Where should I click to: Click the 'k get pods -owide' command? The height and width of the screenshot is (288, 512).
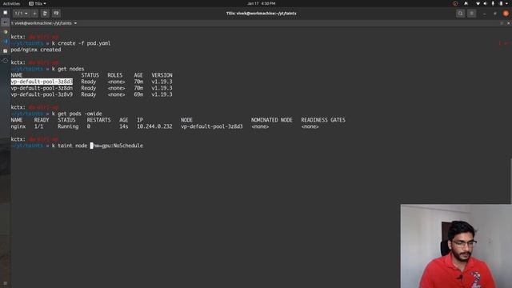pyautogui.click(x=77, y=114)
